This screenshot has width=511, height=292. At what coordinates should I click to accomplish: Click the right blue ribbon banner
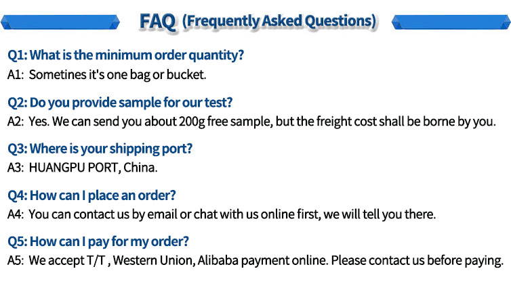coord(450,22)
